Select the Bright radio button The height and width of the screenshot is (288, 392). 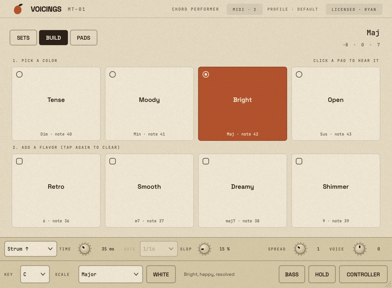206,74
